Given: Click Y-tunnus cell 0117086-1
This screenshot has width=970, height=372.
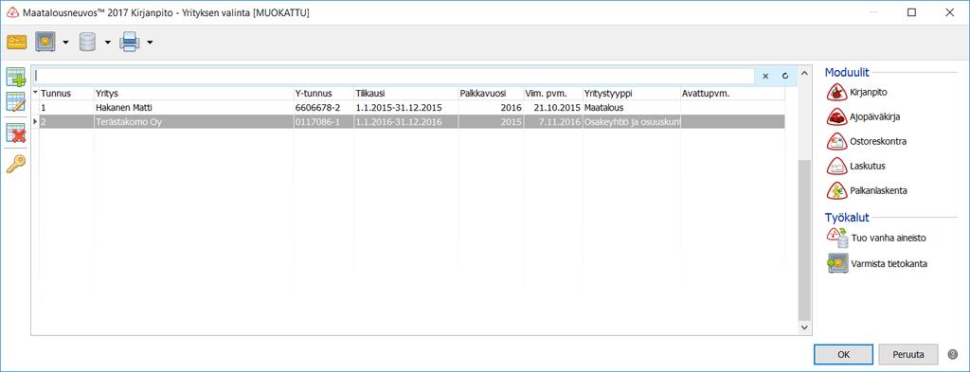Looking at the screenshot, I should tap(324, 122).
